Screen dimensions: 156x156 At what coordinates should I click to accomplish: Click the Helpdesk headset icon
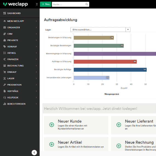5,97
